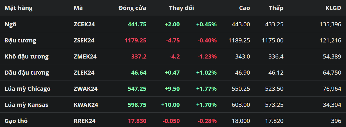The height and width of the screenshot is (127, 346).
Task: Click the KWAK24 ticker code
Action: click(x=86, y=105)
